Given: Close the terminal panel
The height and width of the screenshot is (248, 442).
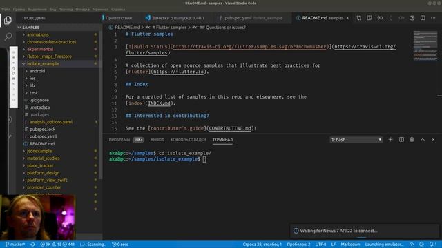Looking at the screenshot, I should [433, 139].
